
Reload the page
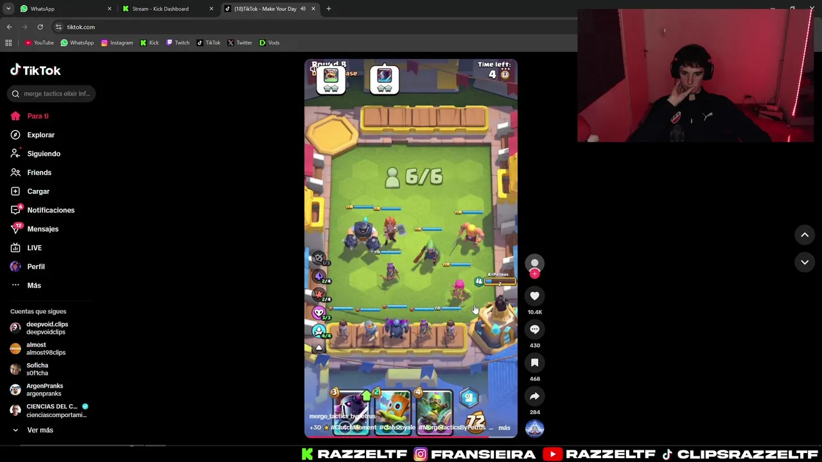(40, 27)
